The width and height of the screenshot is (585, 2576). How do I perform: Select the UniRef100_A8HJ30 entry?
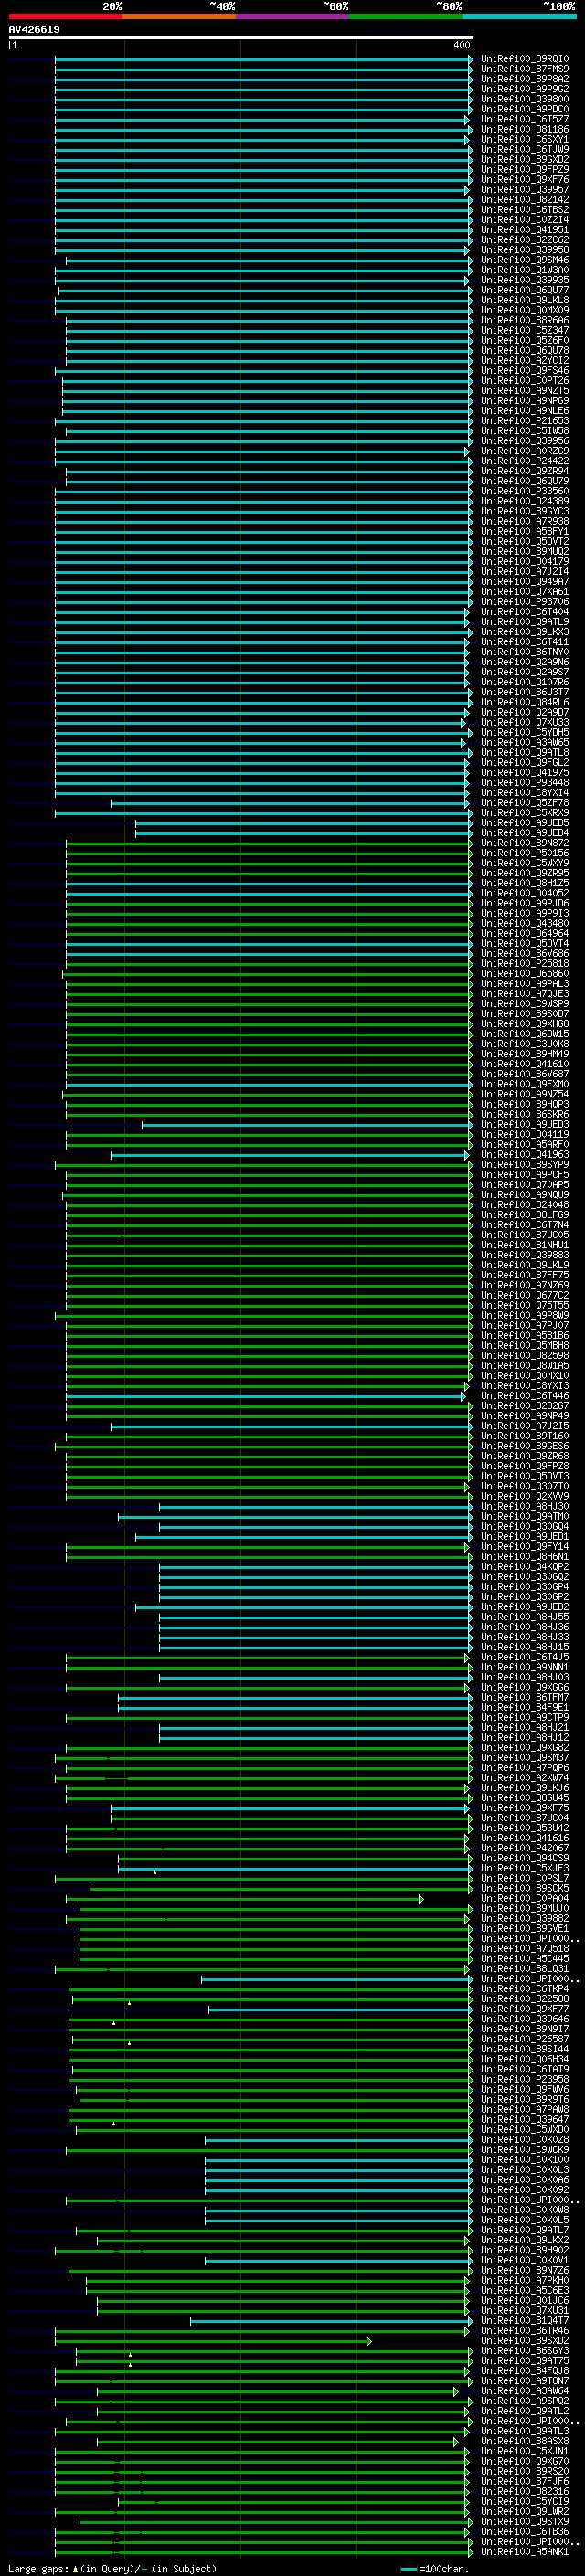point(524,1506)
